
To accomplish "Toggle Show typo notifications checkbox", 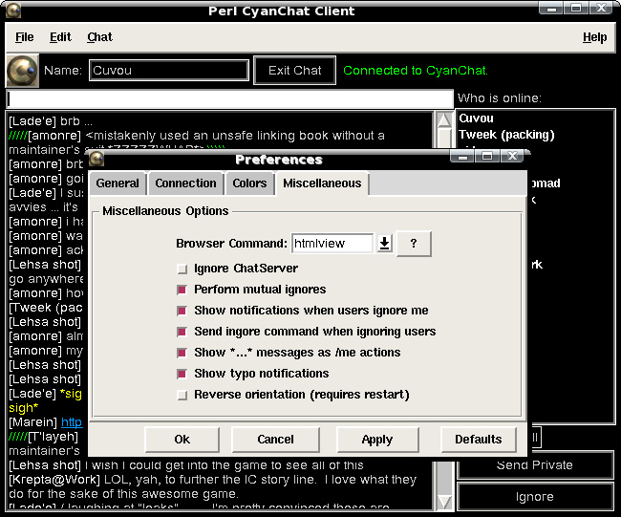I will click(182, 374).
